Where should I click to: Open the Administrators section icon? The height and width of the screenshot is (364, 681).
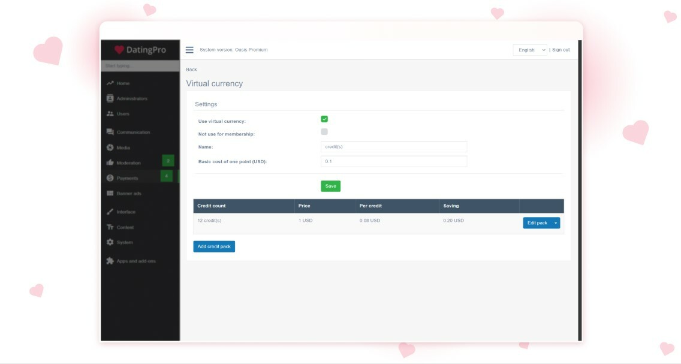[x=110, y=98]
